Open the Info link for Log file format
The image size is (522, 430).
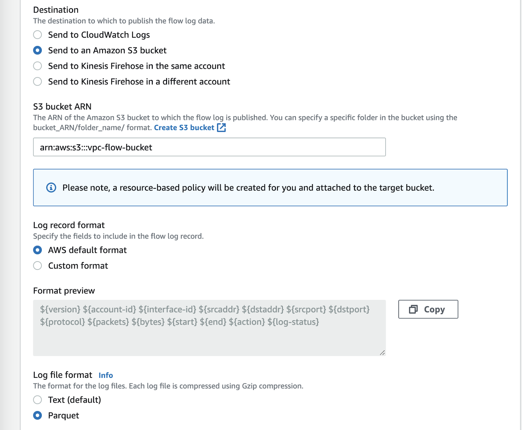pyautogui.click(x=106, y=376)
